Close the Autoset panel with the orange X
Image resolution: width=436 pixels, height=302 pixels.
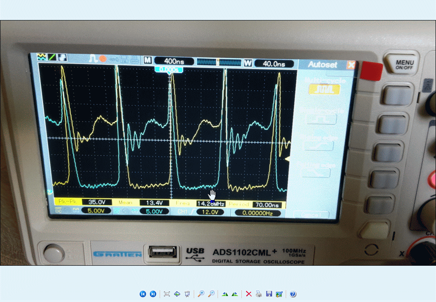(351, 65)
